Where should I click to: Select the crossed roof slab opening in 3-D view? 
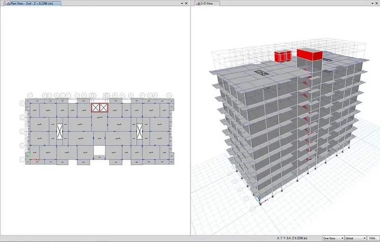pyautogui.click(x=262, y=73)
